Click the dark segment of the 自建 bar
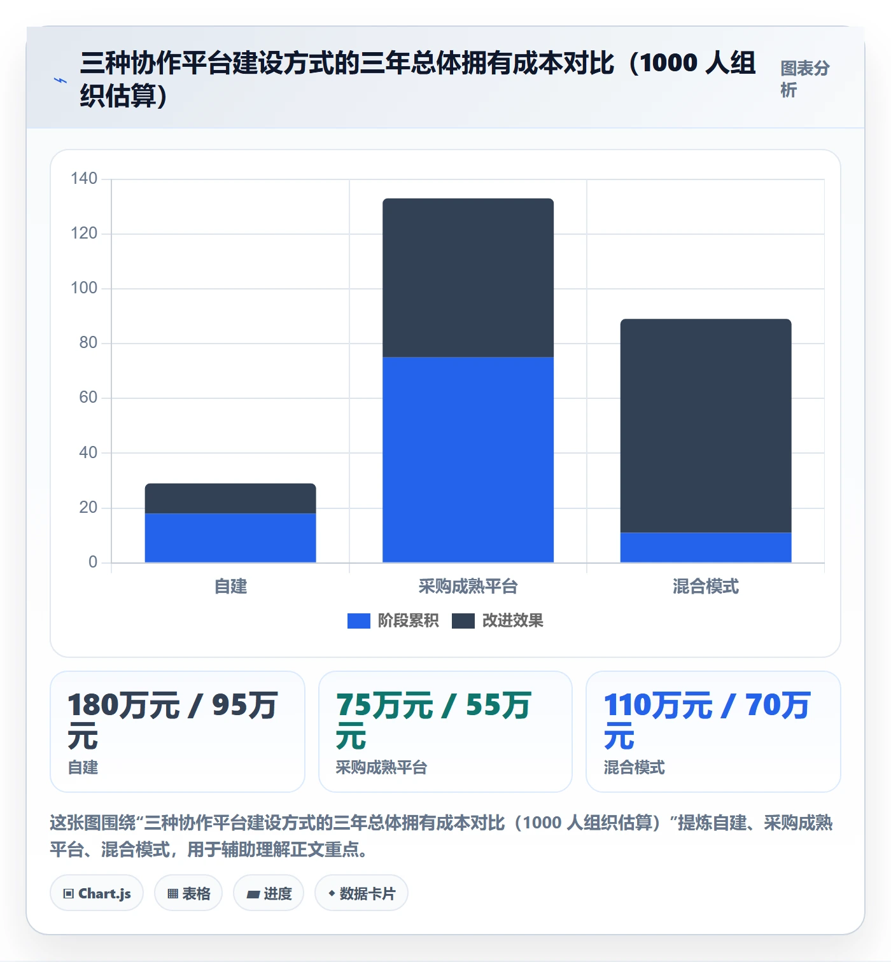The image size is (891, 962). tap(230, 498)
